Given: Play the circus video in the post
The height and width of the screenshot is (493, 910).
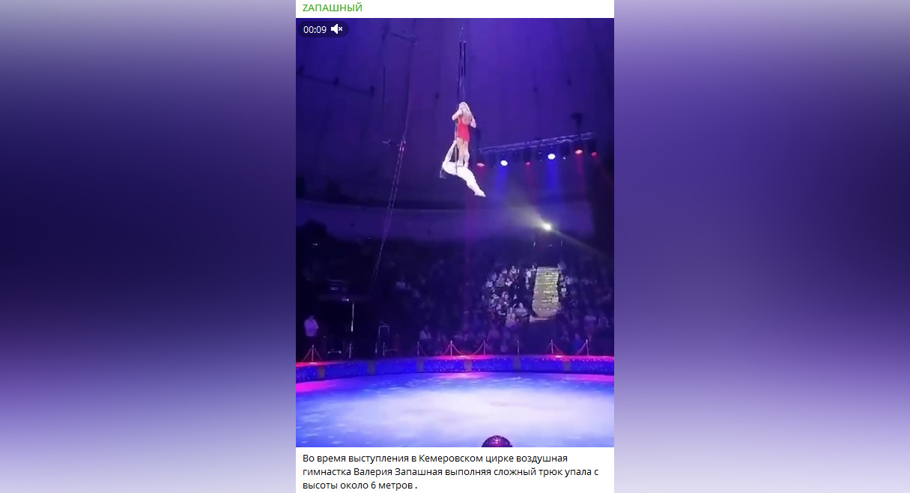Looking at the screenshot, I should tap(455, 232).
